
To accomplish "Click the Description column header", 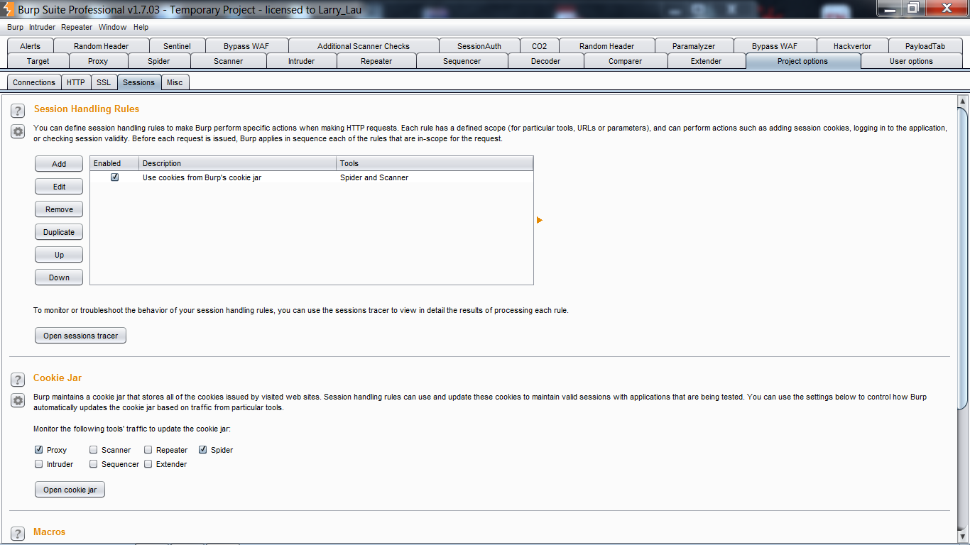I will (238, 164).
